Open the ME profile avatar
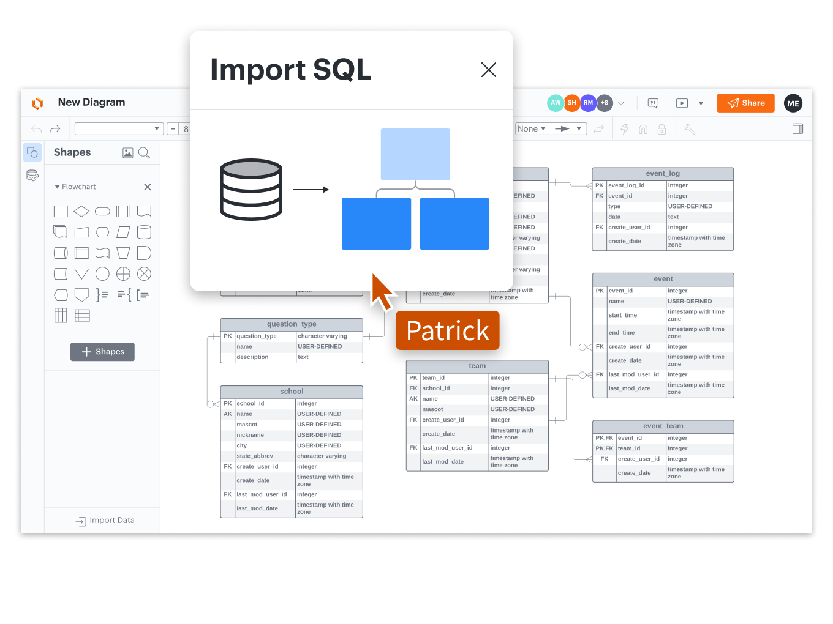The image size is (833, 624). [x=793, y=103]
